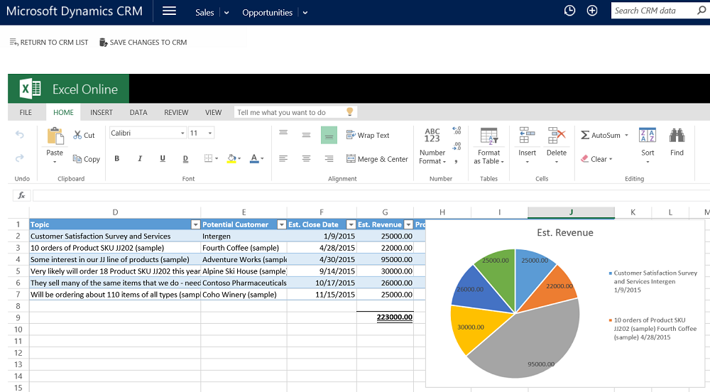The width and height of the screenshot is (710, 392).
Task: Expand the AutoSum dropdown arrow
Action: point(626,135)
